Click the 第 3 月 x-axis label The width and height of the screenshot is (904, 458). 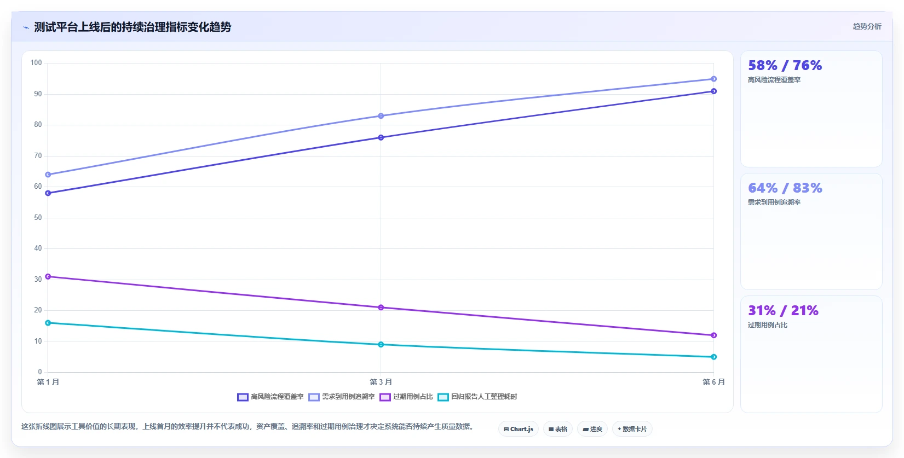(x=381, y=382)
